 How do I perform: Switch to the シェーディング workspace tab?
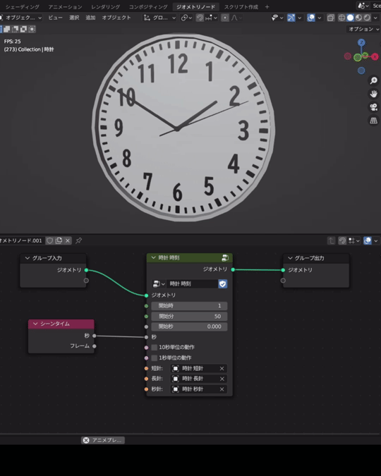22,6
